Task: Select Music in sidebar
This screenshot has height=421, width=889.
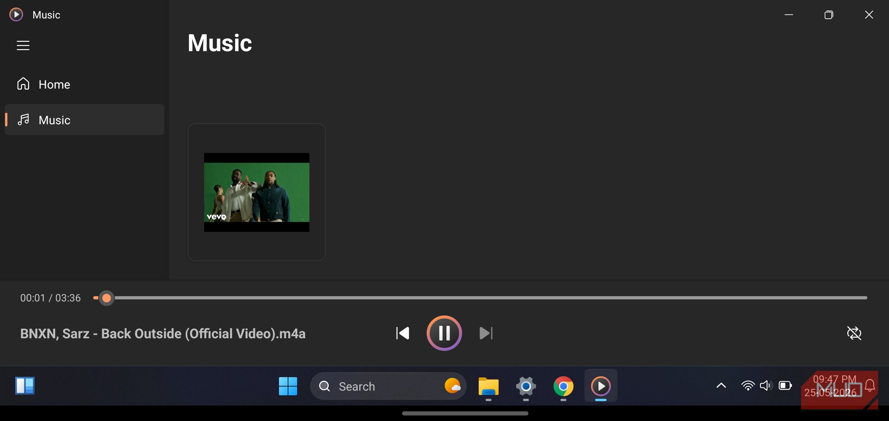Action: [x=84, y=120]
